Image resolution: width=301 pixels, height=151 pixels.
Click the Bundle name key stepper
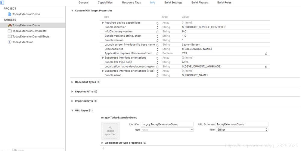tap(157, 76)
